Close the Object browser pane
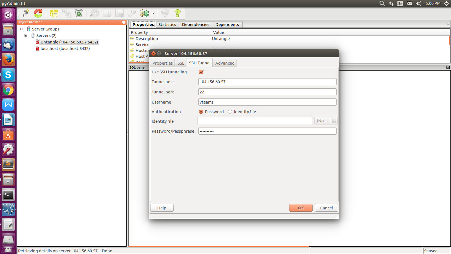The width and height of the screenshot is (451, 254). [124, 22]
